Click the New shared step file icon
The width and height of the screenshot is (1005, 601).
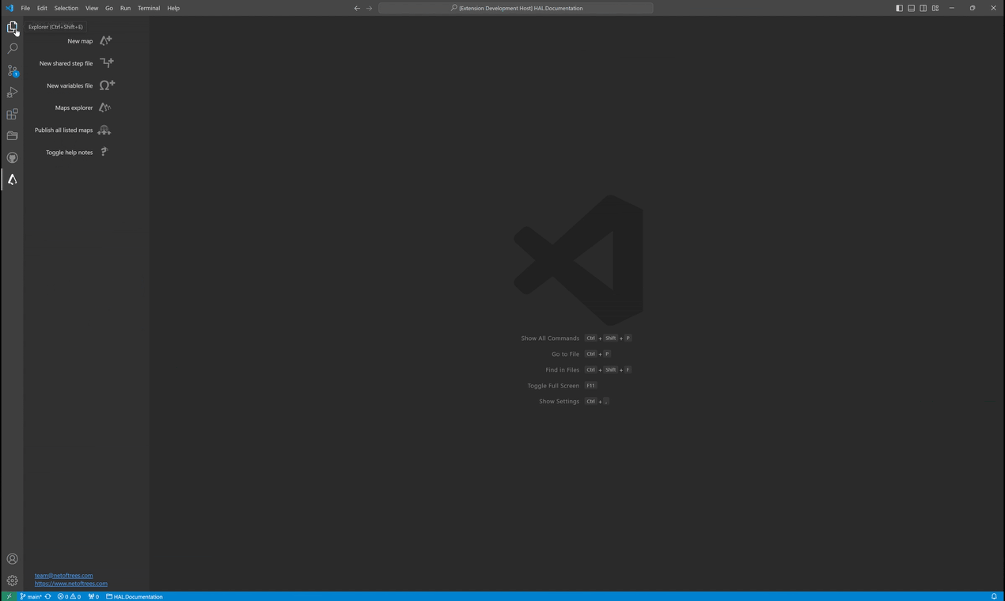click(x=107, y=62)
